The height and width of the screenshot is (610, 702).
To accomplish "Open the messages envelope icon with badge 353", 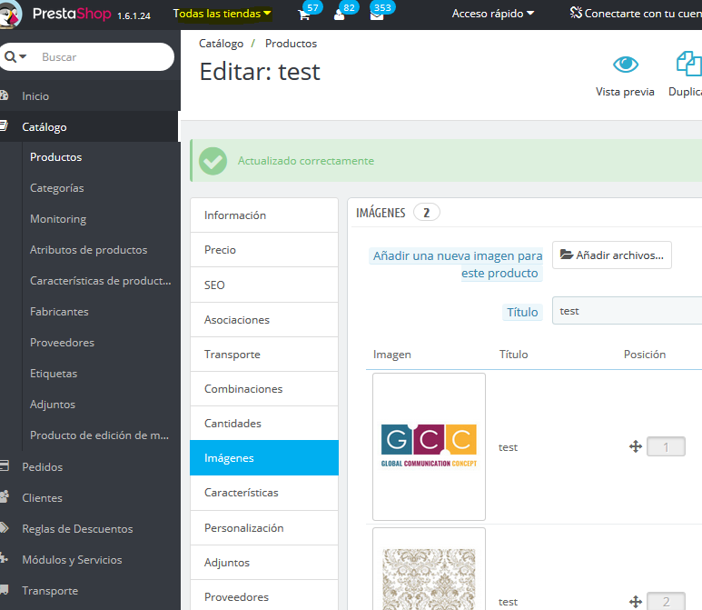I will pyautogui.click(x=377, y=15).
